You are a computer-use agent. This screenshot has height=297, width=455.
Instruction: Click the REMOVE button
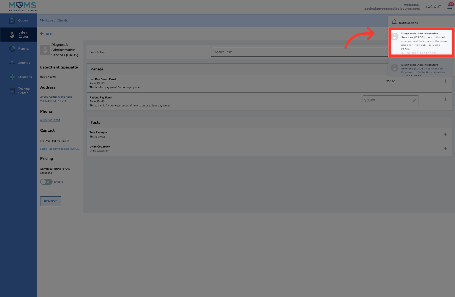click(x=50, y=201)
